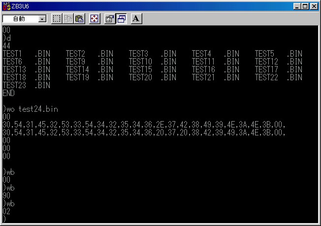
Task: Click the '02' output line
Action: point(6,211)
